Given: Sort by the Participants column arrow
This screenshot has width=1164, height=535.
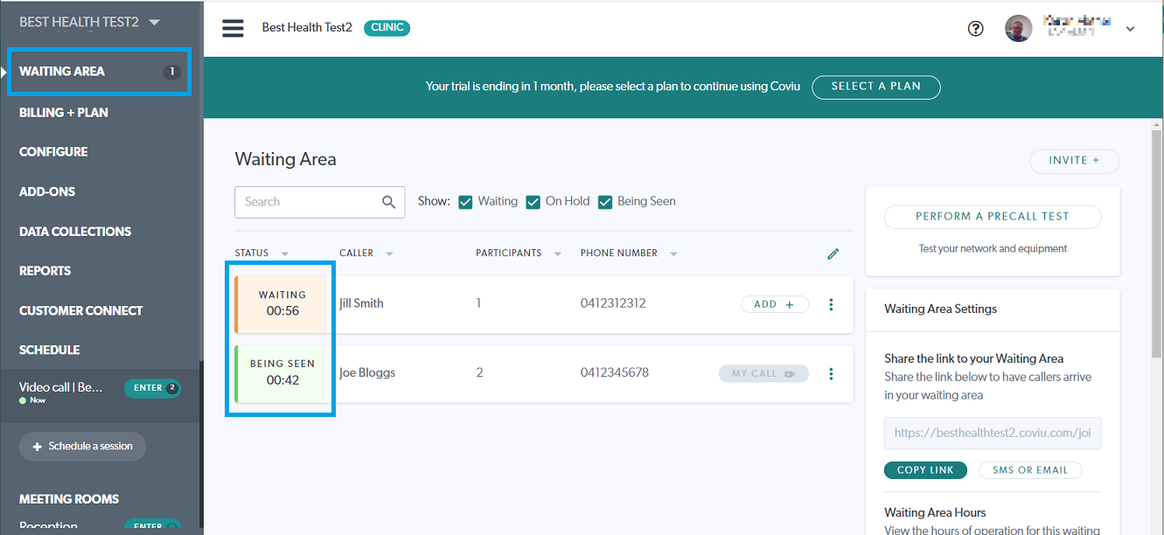Looking at the screenshot, I should [x=558, y=254].
